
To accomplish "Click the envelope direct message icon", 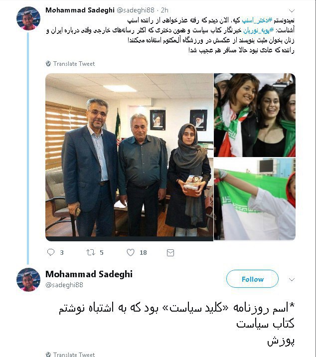I will coord(170,253).
